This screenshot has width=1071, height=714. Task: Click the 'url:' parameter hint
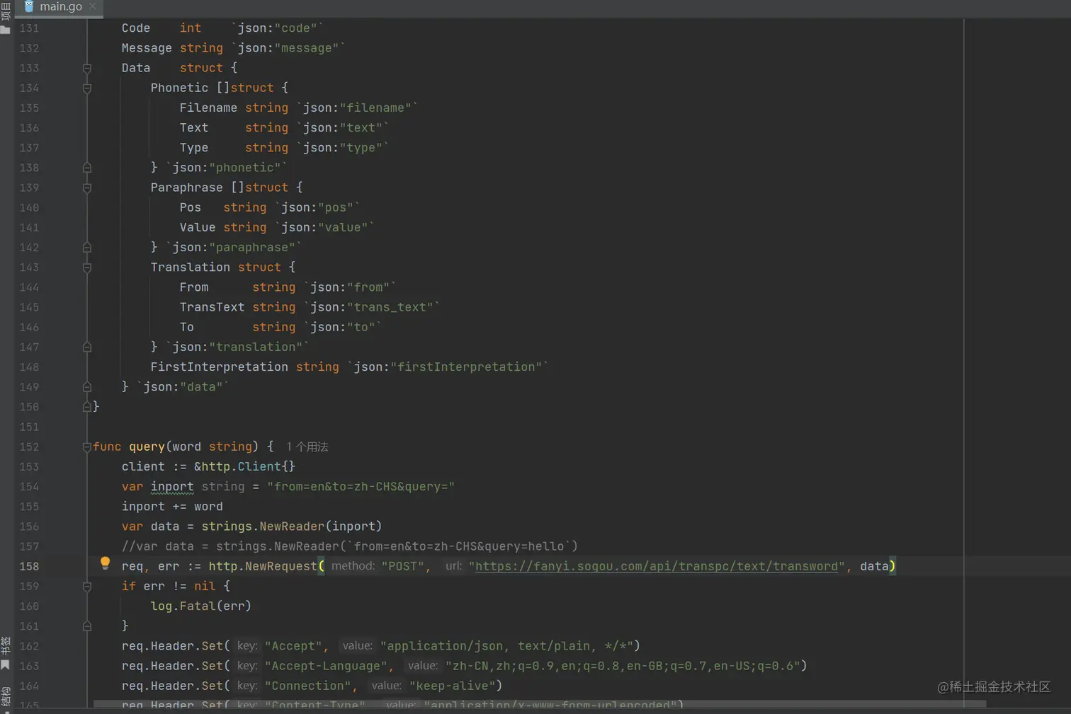453,566
